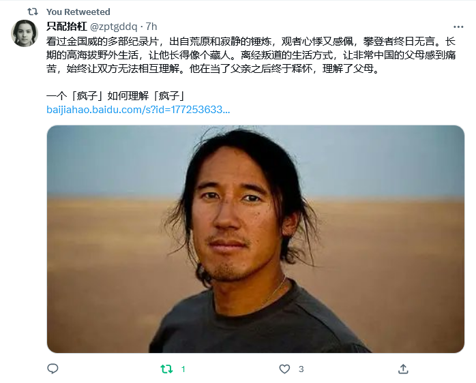Open the tweet by clicking its body text

tap(251, 55)
